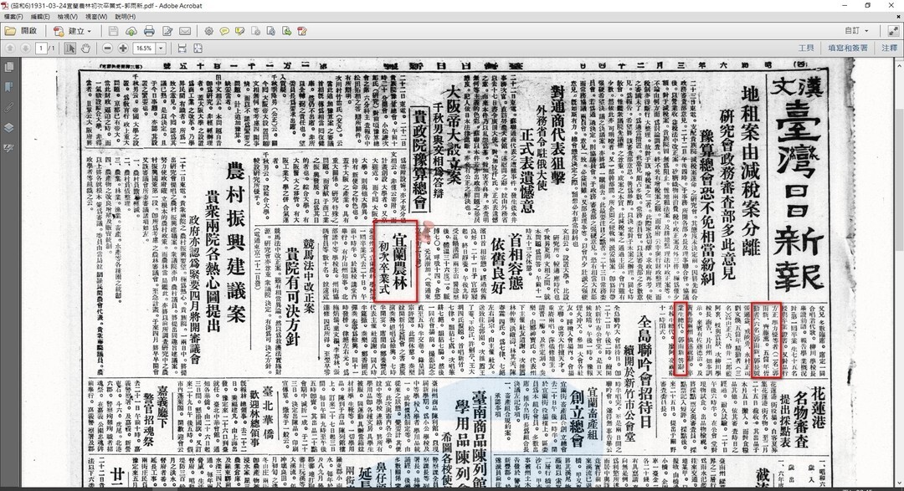The image size is (904, 491).
Task: Click the cloud upload save icon
Action: coord(131,31)
